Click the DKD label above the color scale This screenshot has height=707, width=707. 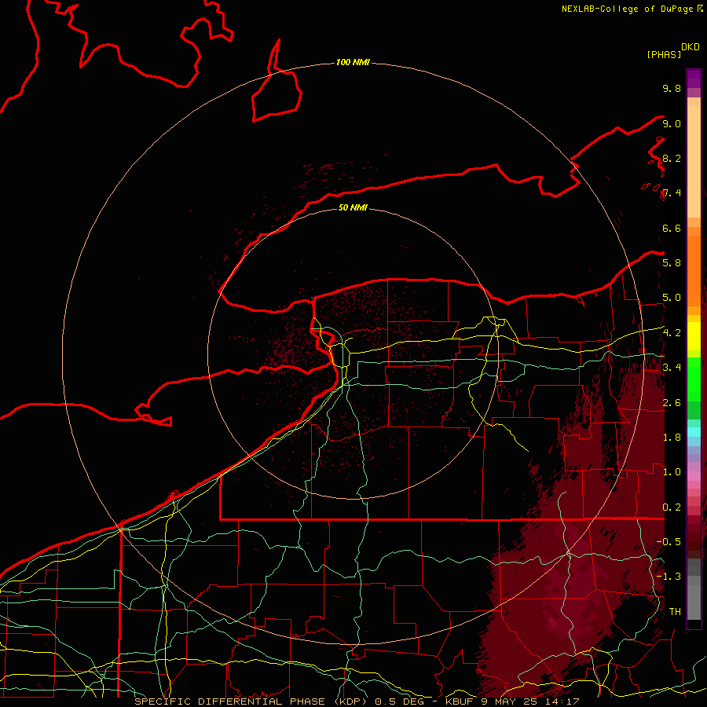tap(691, 47)
